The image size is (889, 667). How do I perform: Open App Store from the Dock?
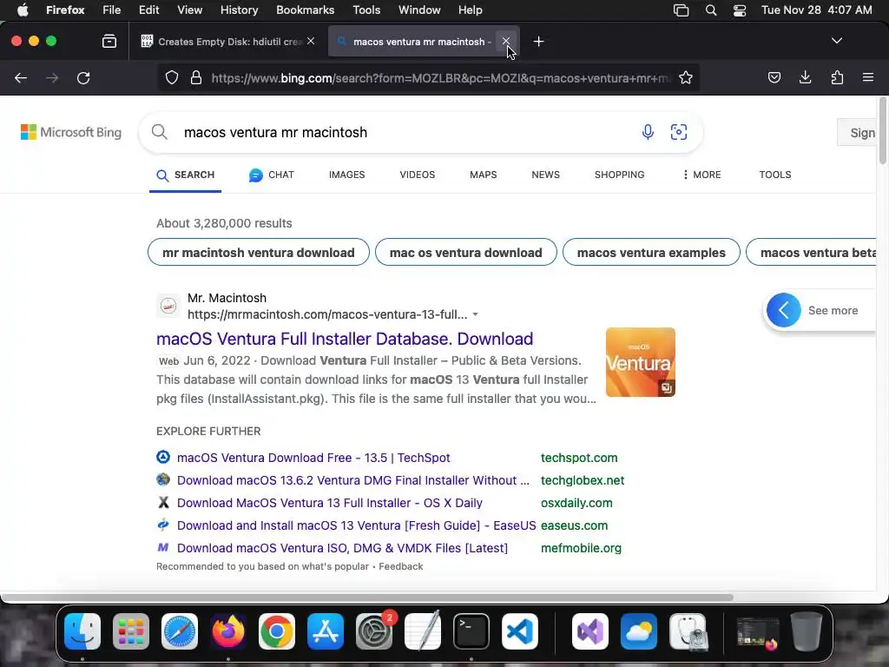[326, 631]
